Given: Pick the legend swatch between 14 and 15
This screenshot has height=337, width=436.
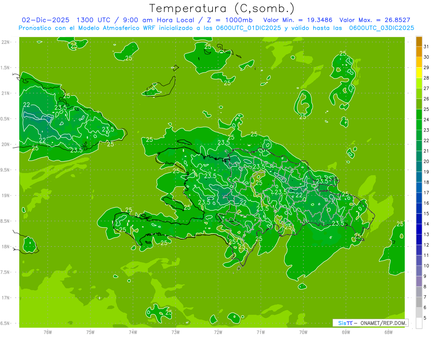Looking at the screenshot, I should point(419,219).
